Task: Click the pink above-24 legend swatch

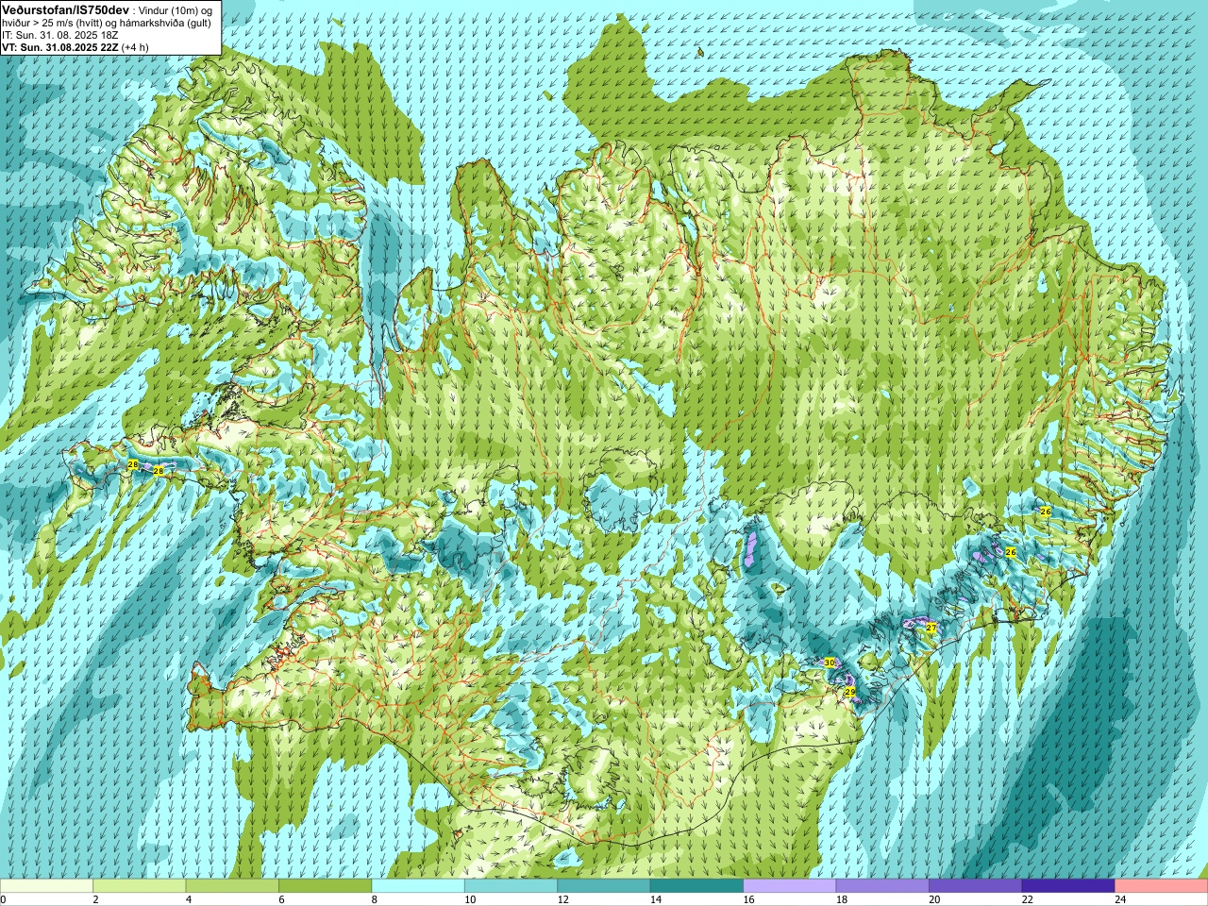Action: coord(1162,886)
